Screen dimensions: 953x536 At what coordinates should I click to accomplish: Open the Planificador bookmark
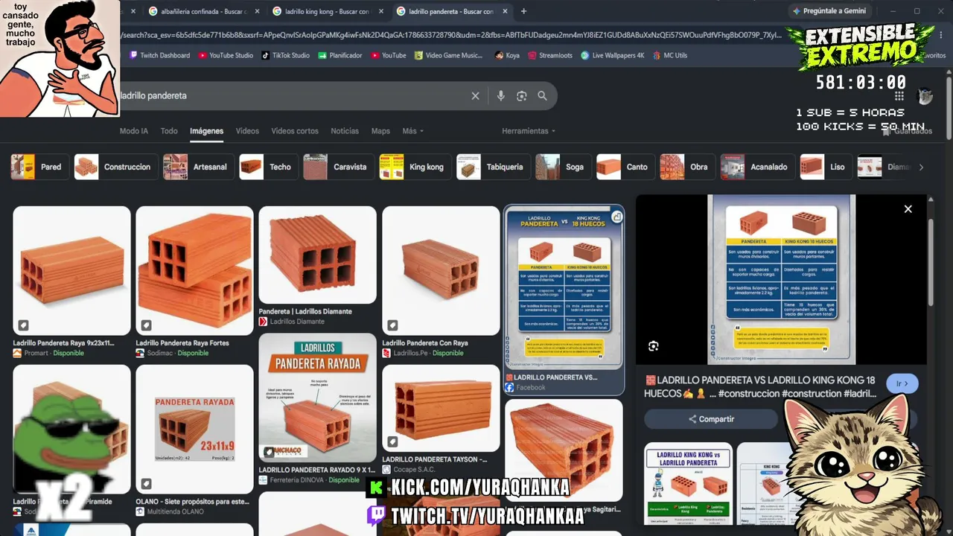(340, 55)
